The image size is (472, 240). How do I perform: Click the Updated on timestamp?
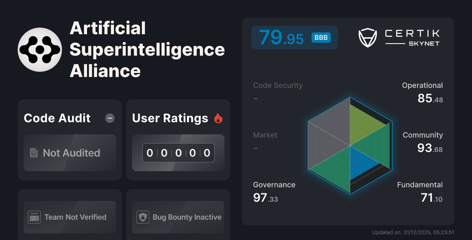pyautogui.click(x=413, y=232)
